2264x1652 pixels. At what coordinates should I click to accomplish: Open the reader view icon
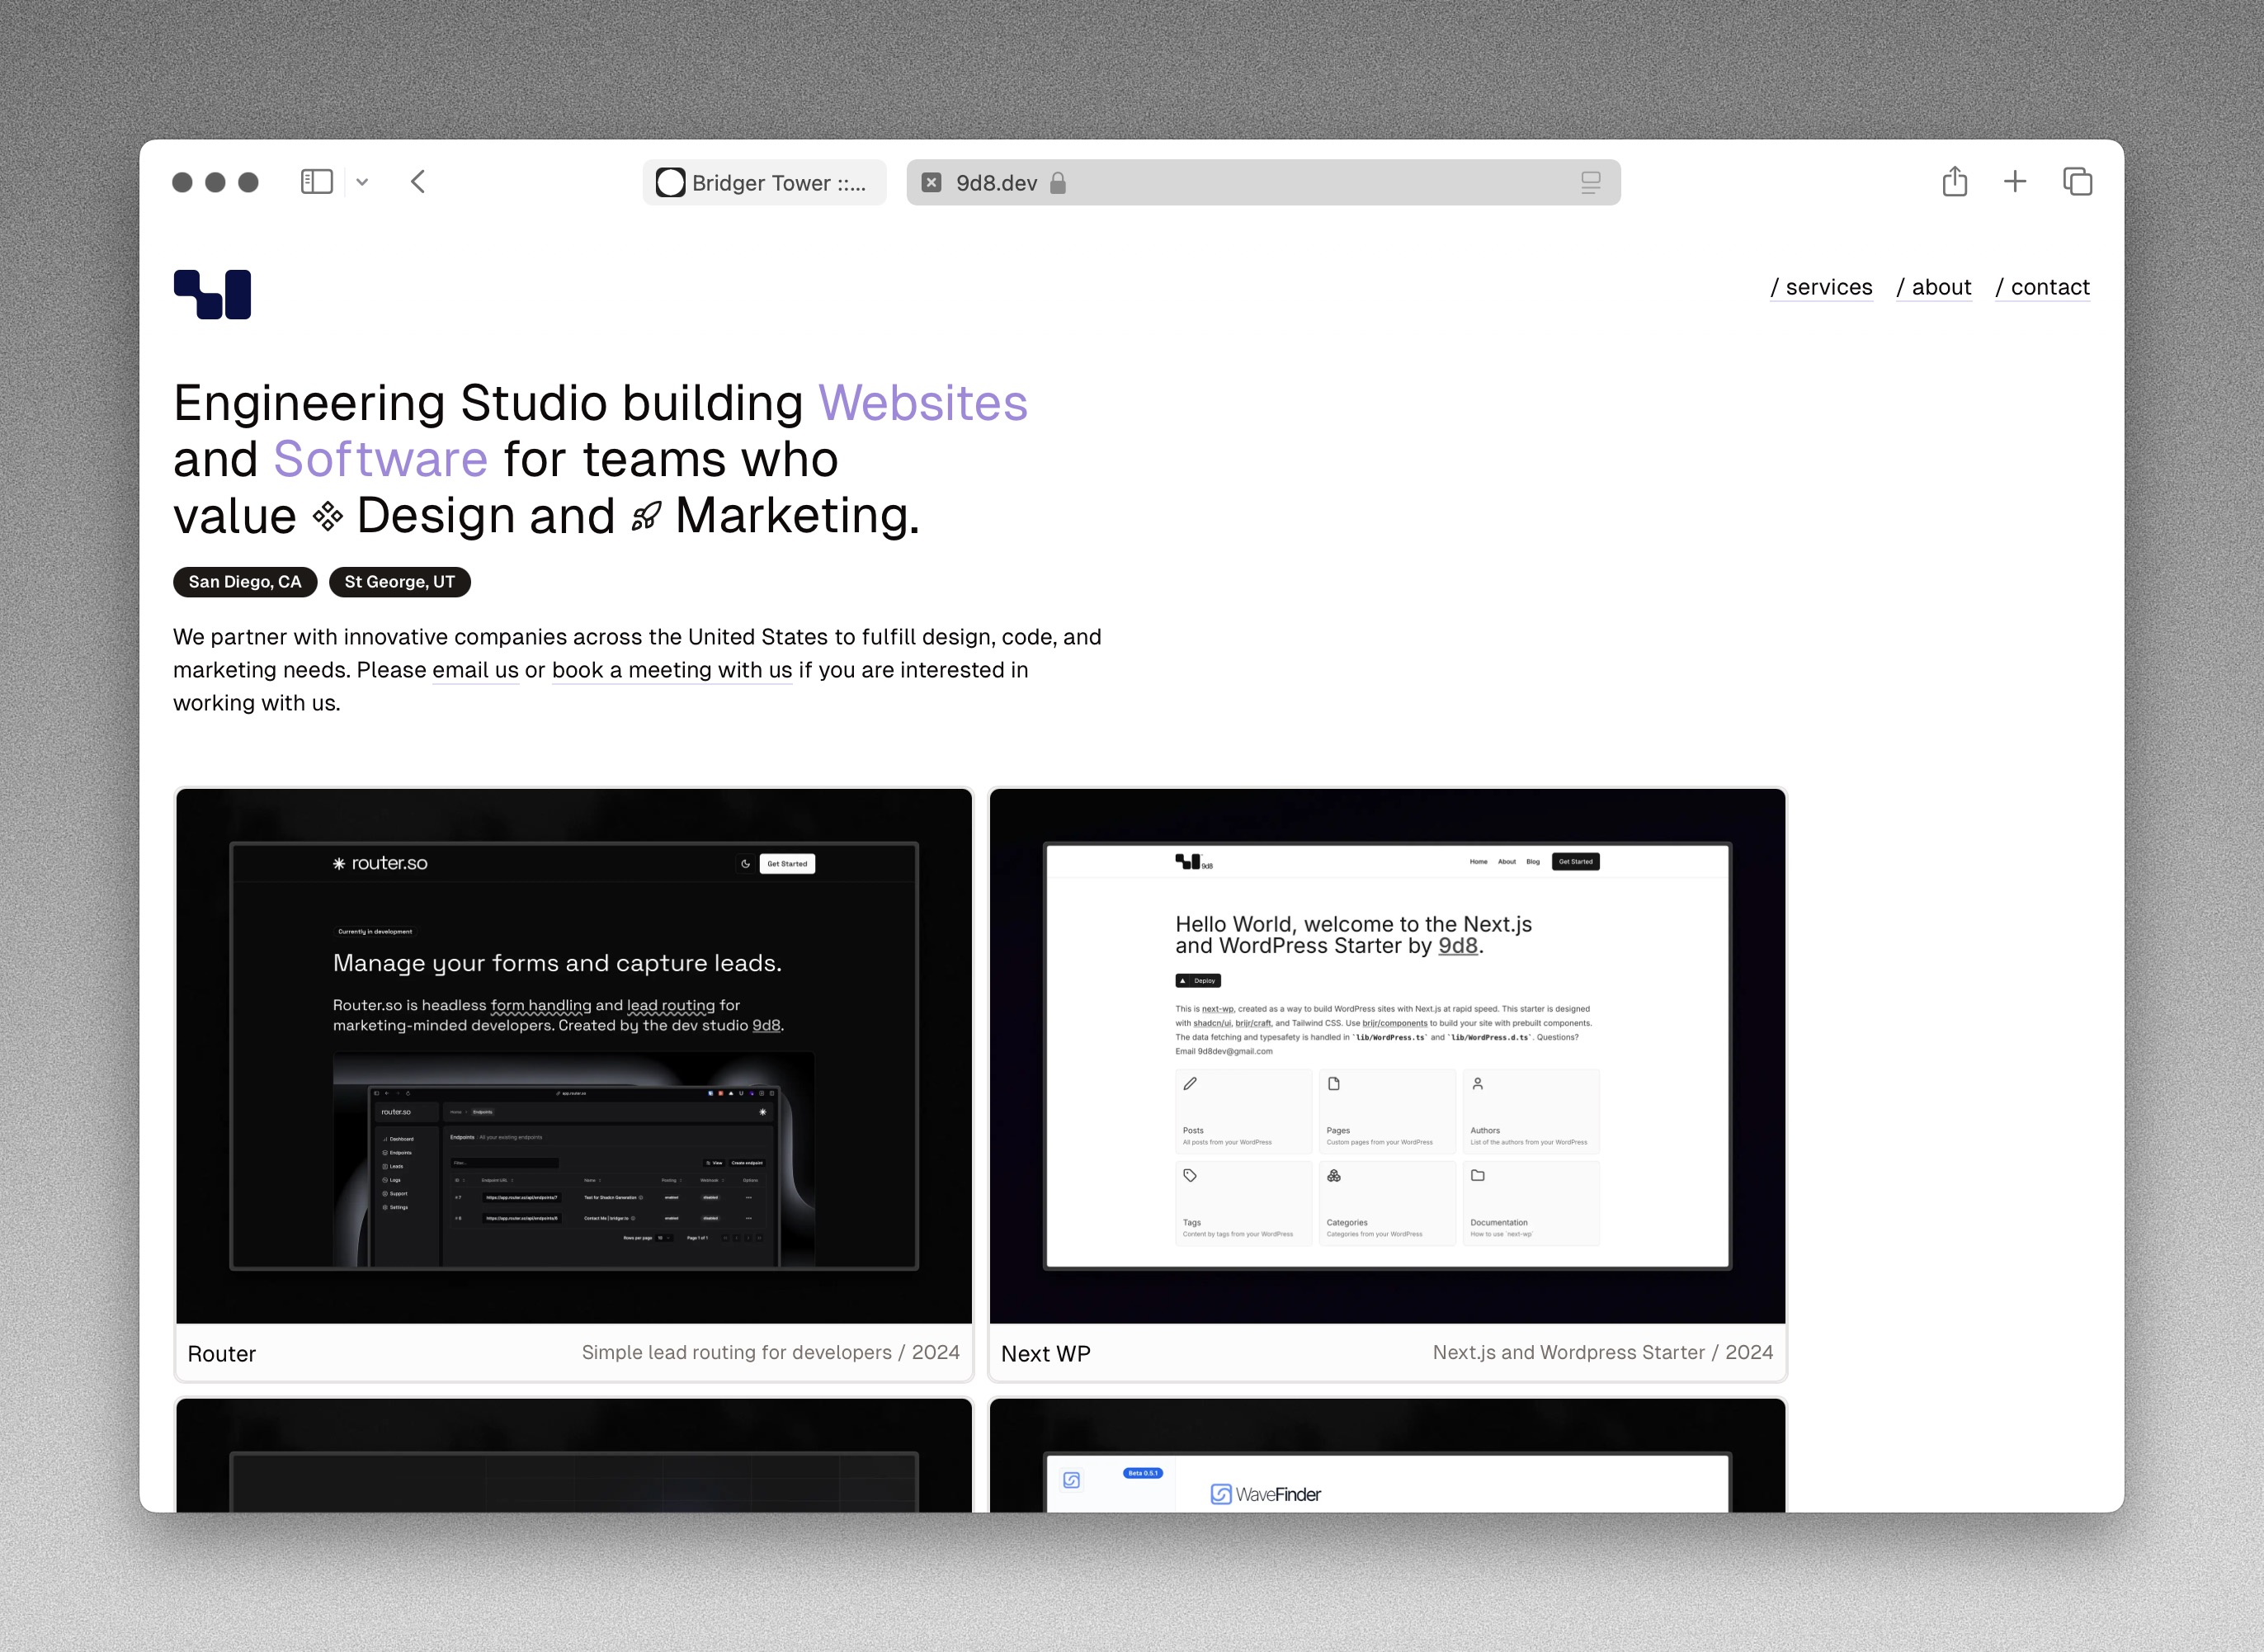[x=1590, y=183]
